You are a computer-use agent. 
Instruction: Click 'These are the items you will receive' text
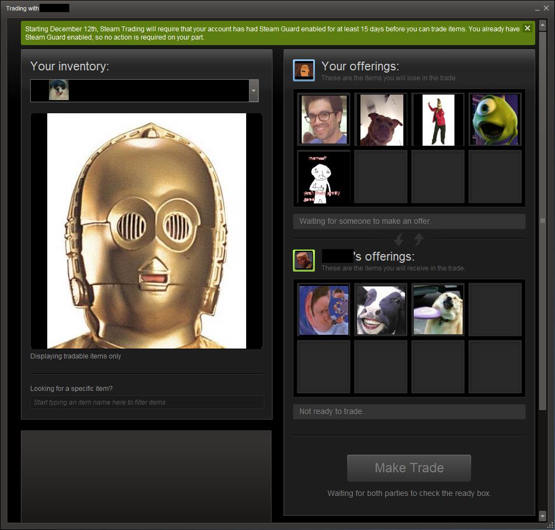[x=393, y=268]
